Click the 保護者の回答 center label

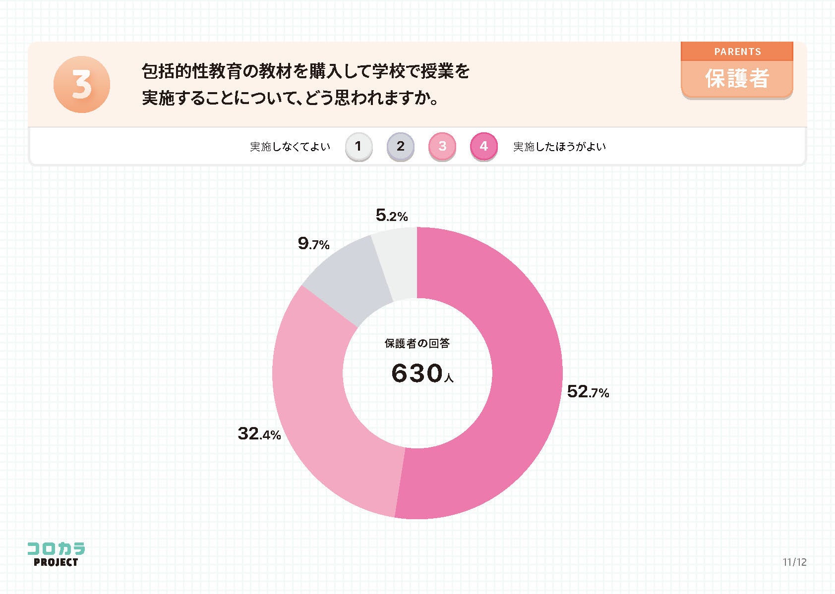coord(417,343)
